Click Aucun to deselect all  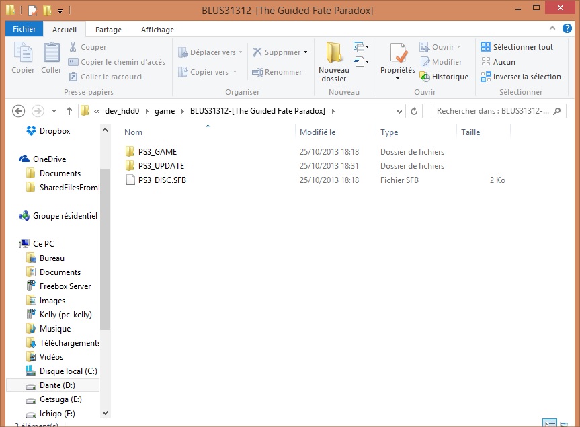coord(498,62)
